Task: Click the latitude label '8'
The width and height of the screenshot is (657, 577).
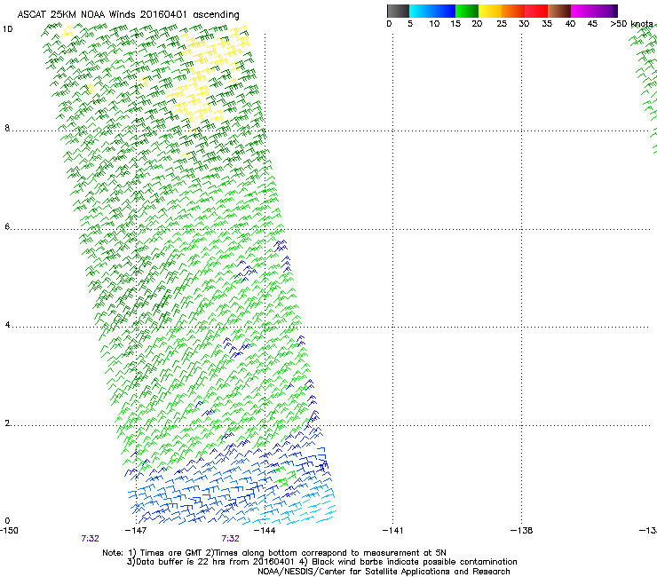Action: 7,128
